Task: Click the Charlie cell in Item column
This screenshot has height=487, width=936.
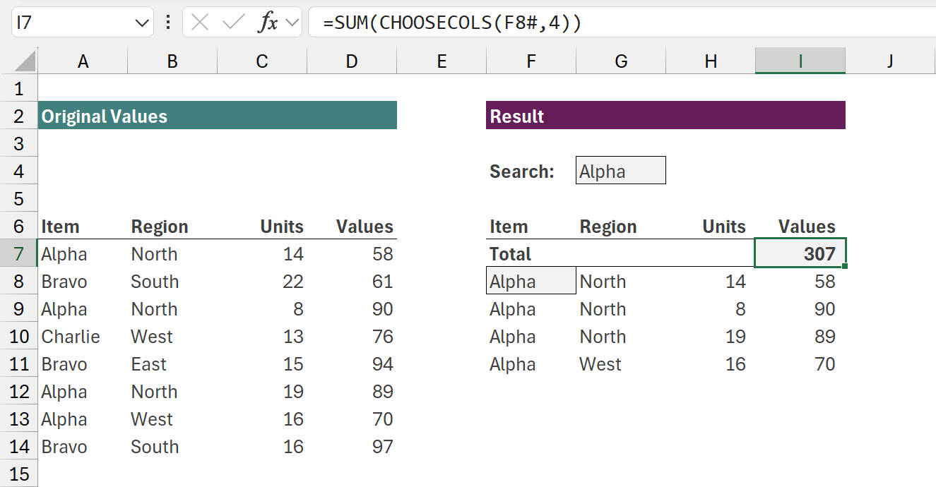Action: coord(71,337)
